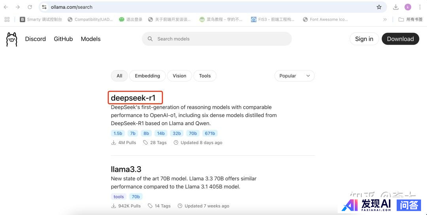The image size is (427, 215).
Task: Expand the hidden bookmarks overflow chevron
Action: [x=385, y=19]
